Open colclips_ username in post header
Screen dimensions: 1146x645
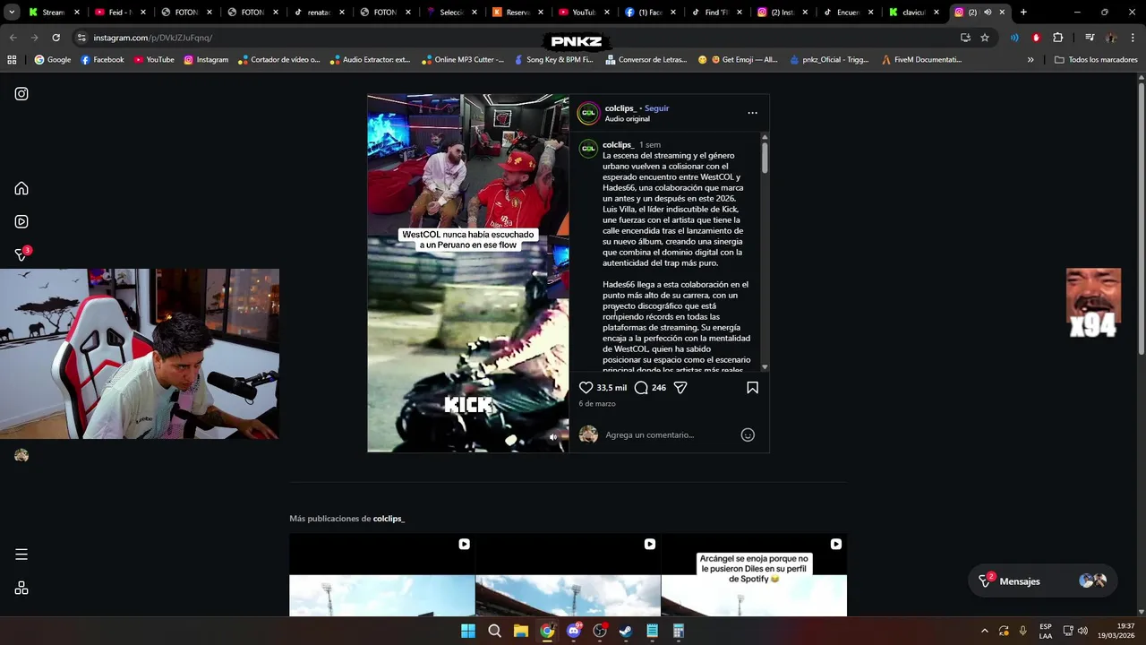[620, 108]
